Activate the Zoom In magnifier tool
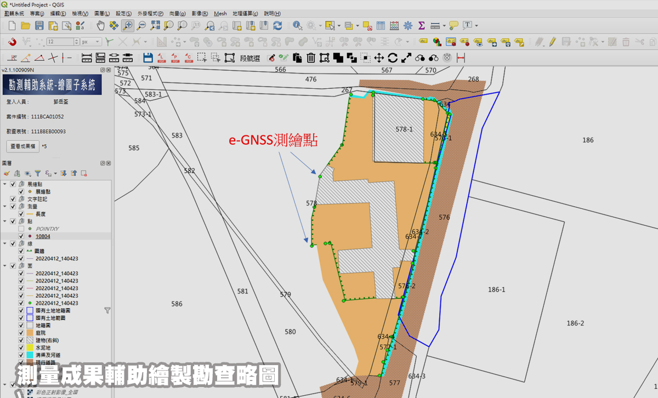Viewport: 658px width, 398px height. click(x=128, y=25)
